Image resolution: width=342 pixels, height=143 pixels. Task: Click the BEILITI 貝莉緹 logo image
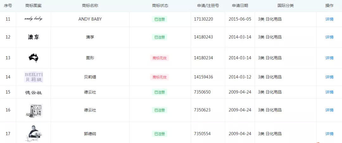pyautogui.click(x=34, y=77)
